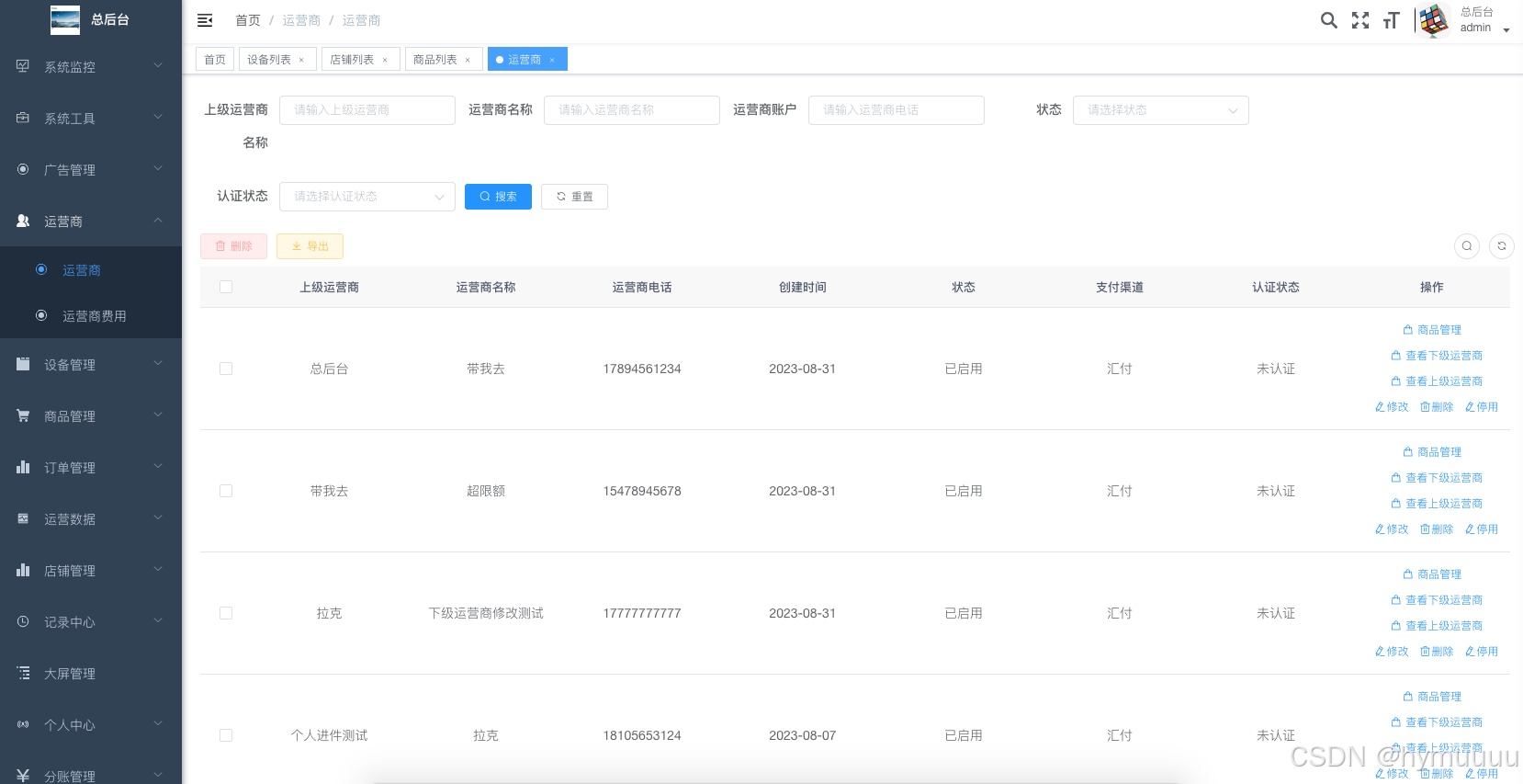Screen dimensions: 1523x784
Task: Click the 总后台 logo image in sidebar
Action: (x=64, y=19)
